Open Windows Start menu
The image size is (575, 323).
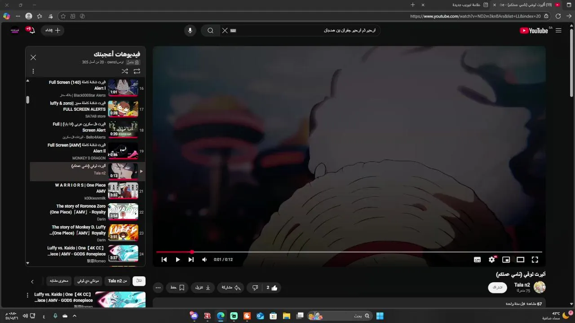point(380,316)
